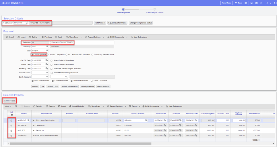Image resolution: width=277 pixels, height=147 pixels.
Task: Click the A1BRICKS vendor lookup icon
Action: [x=28, y=120]
